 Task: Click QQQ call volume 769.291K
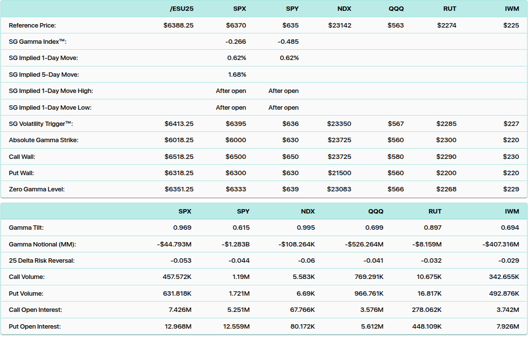pyautogui.click(x=369, y=277)
